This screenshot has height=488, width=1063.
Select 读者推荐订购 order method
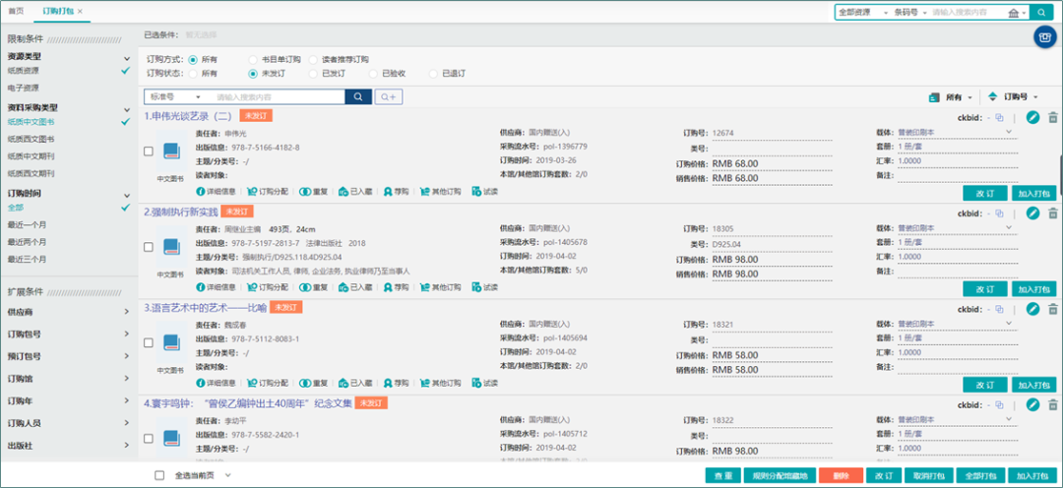pos(313,60)
